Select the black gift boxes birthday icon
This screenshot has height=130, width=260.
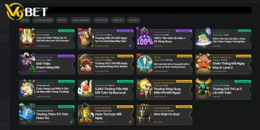pos(145,114)
